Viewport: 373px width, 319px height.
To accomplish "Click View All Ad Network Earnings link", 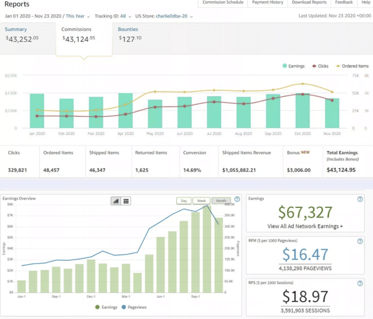I will click(305, 226).
